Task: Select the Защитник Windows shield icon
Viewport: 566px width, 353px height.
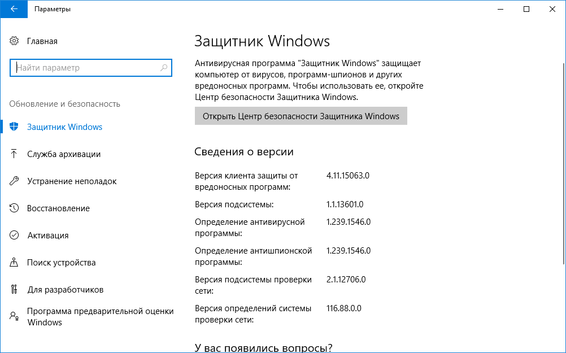Action: (14, 127)
